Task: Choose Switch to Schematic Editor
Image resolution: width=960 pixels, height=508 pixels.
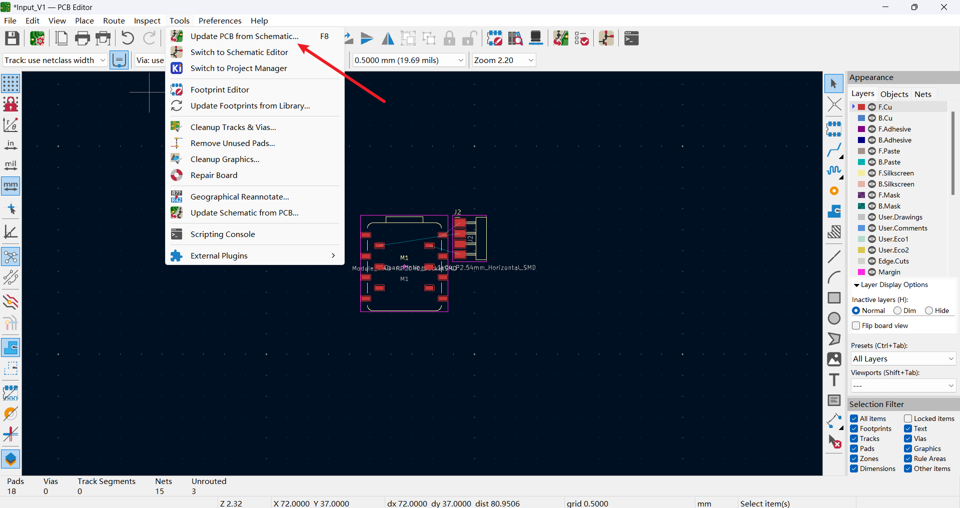Action: (x=255, y=52)
